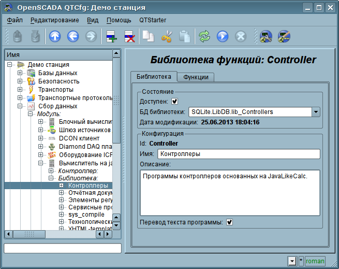Click the roman user button in status bar

pyautogui.click(x=315, y=261)
